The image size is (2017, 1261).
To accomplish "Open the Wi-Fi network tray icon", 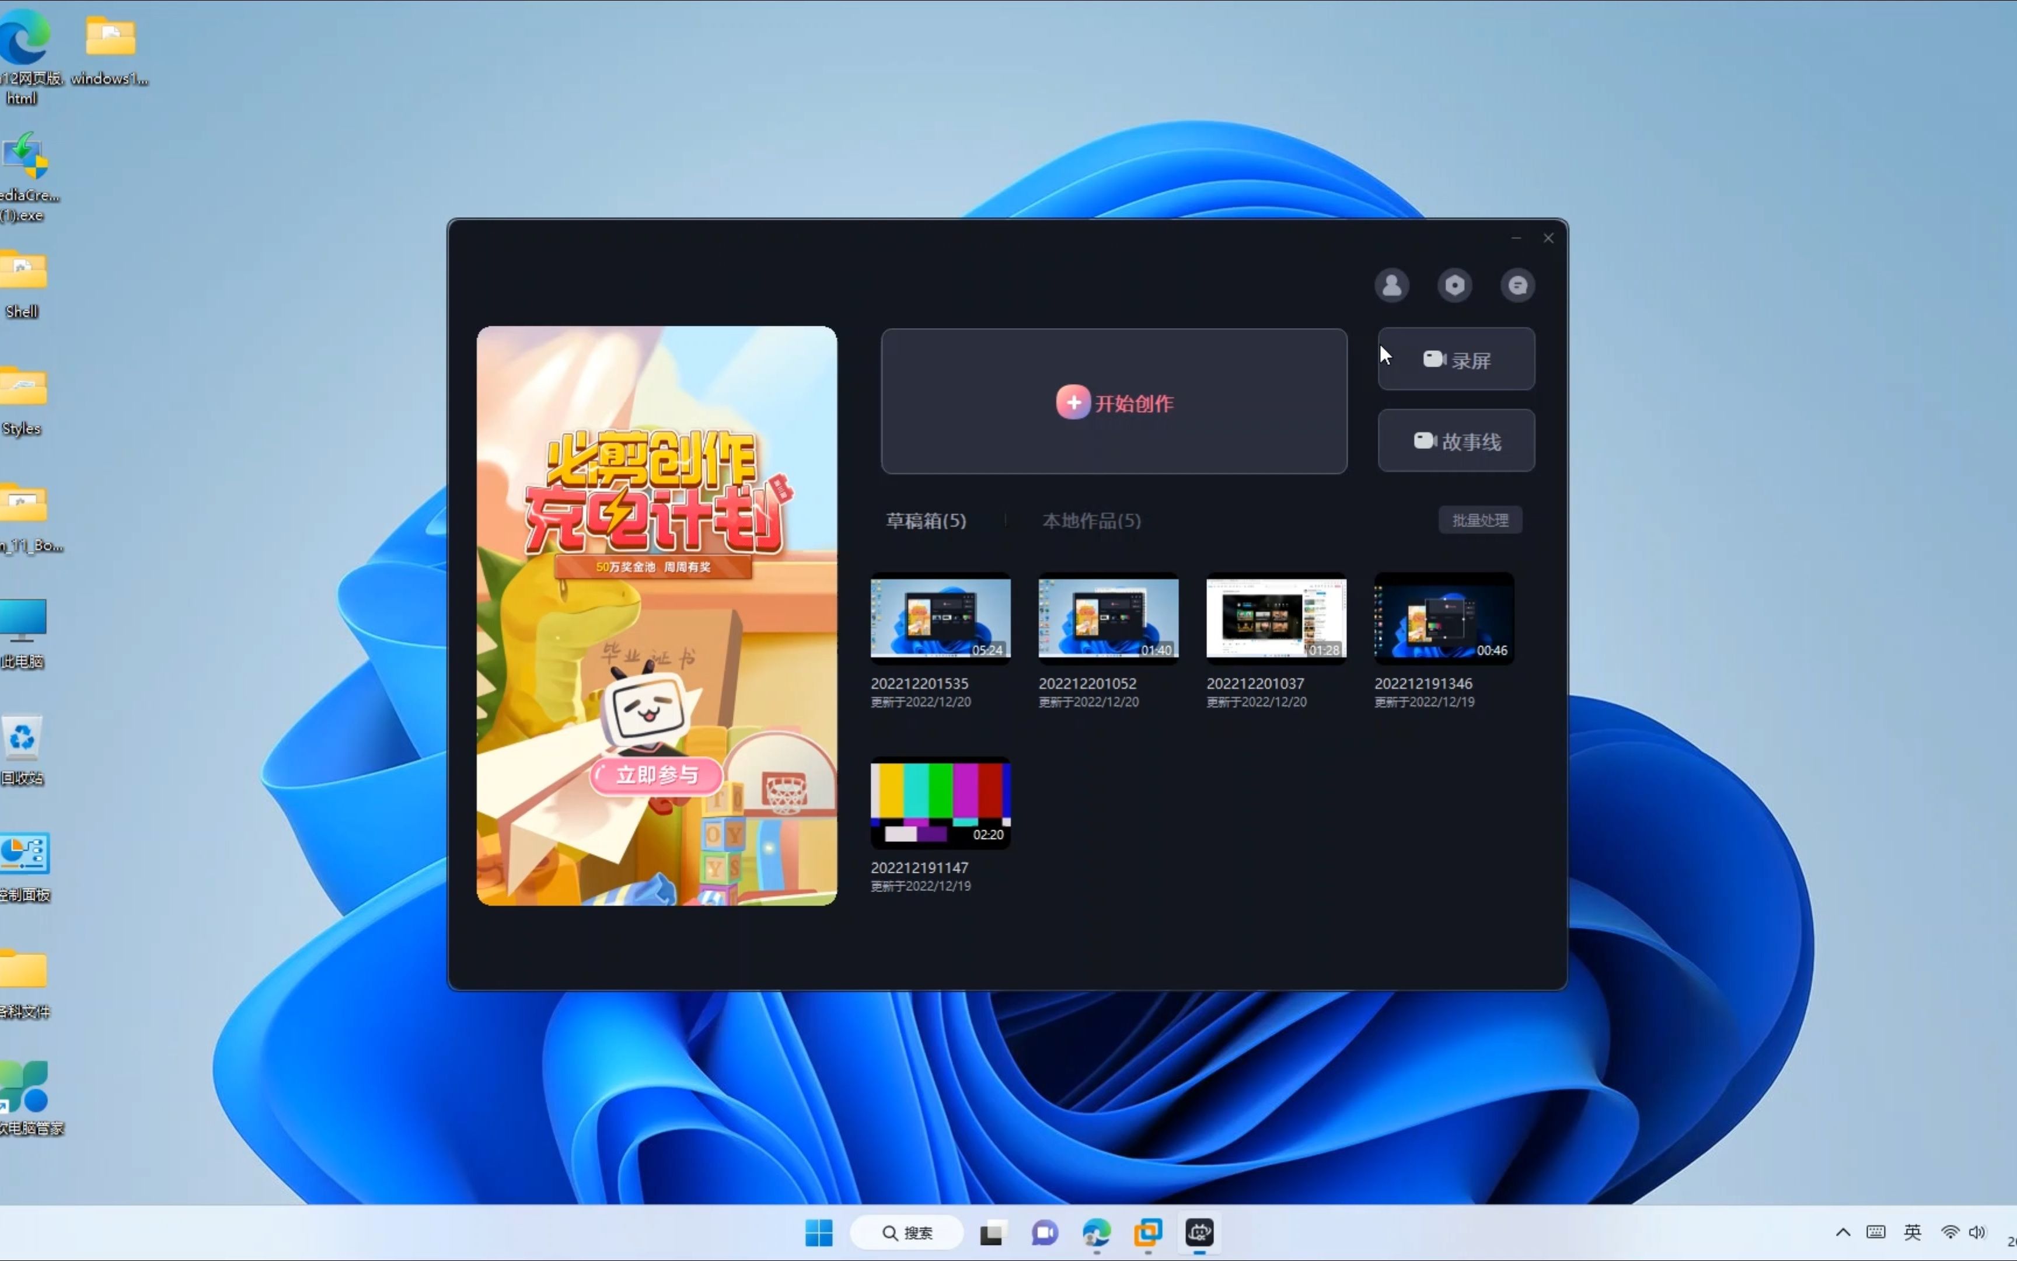I will tap(1949, 1232).
